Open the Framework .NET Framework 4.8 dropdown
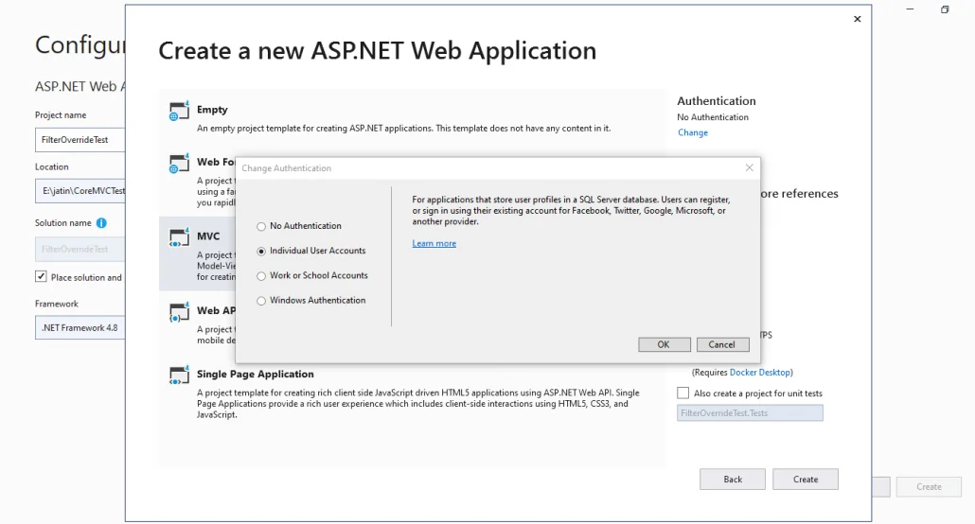This screenshot has width=975, height=524. 80,327
